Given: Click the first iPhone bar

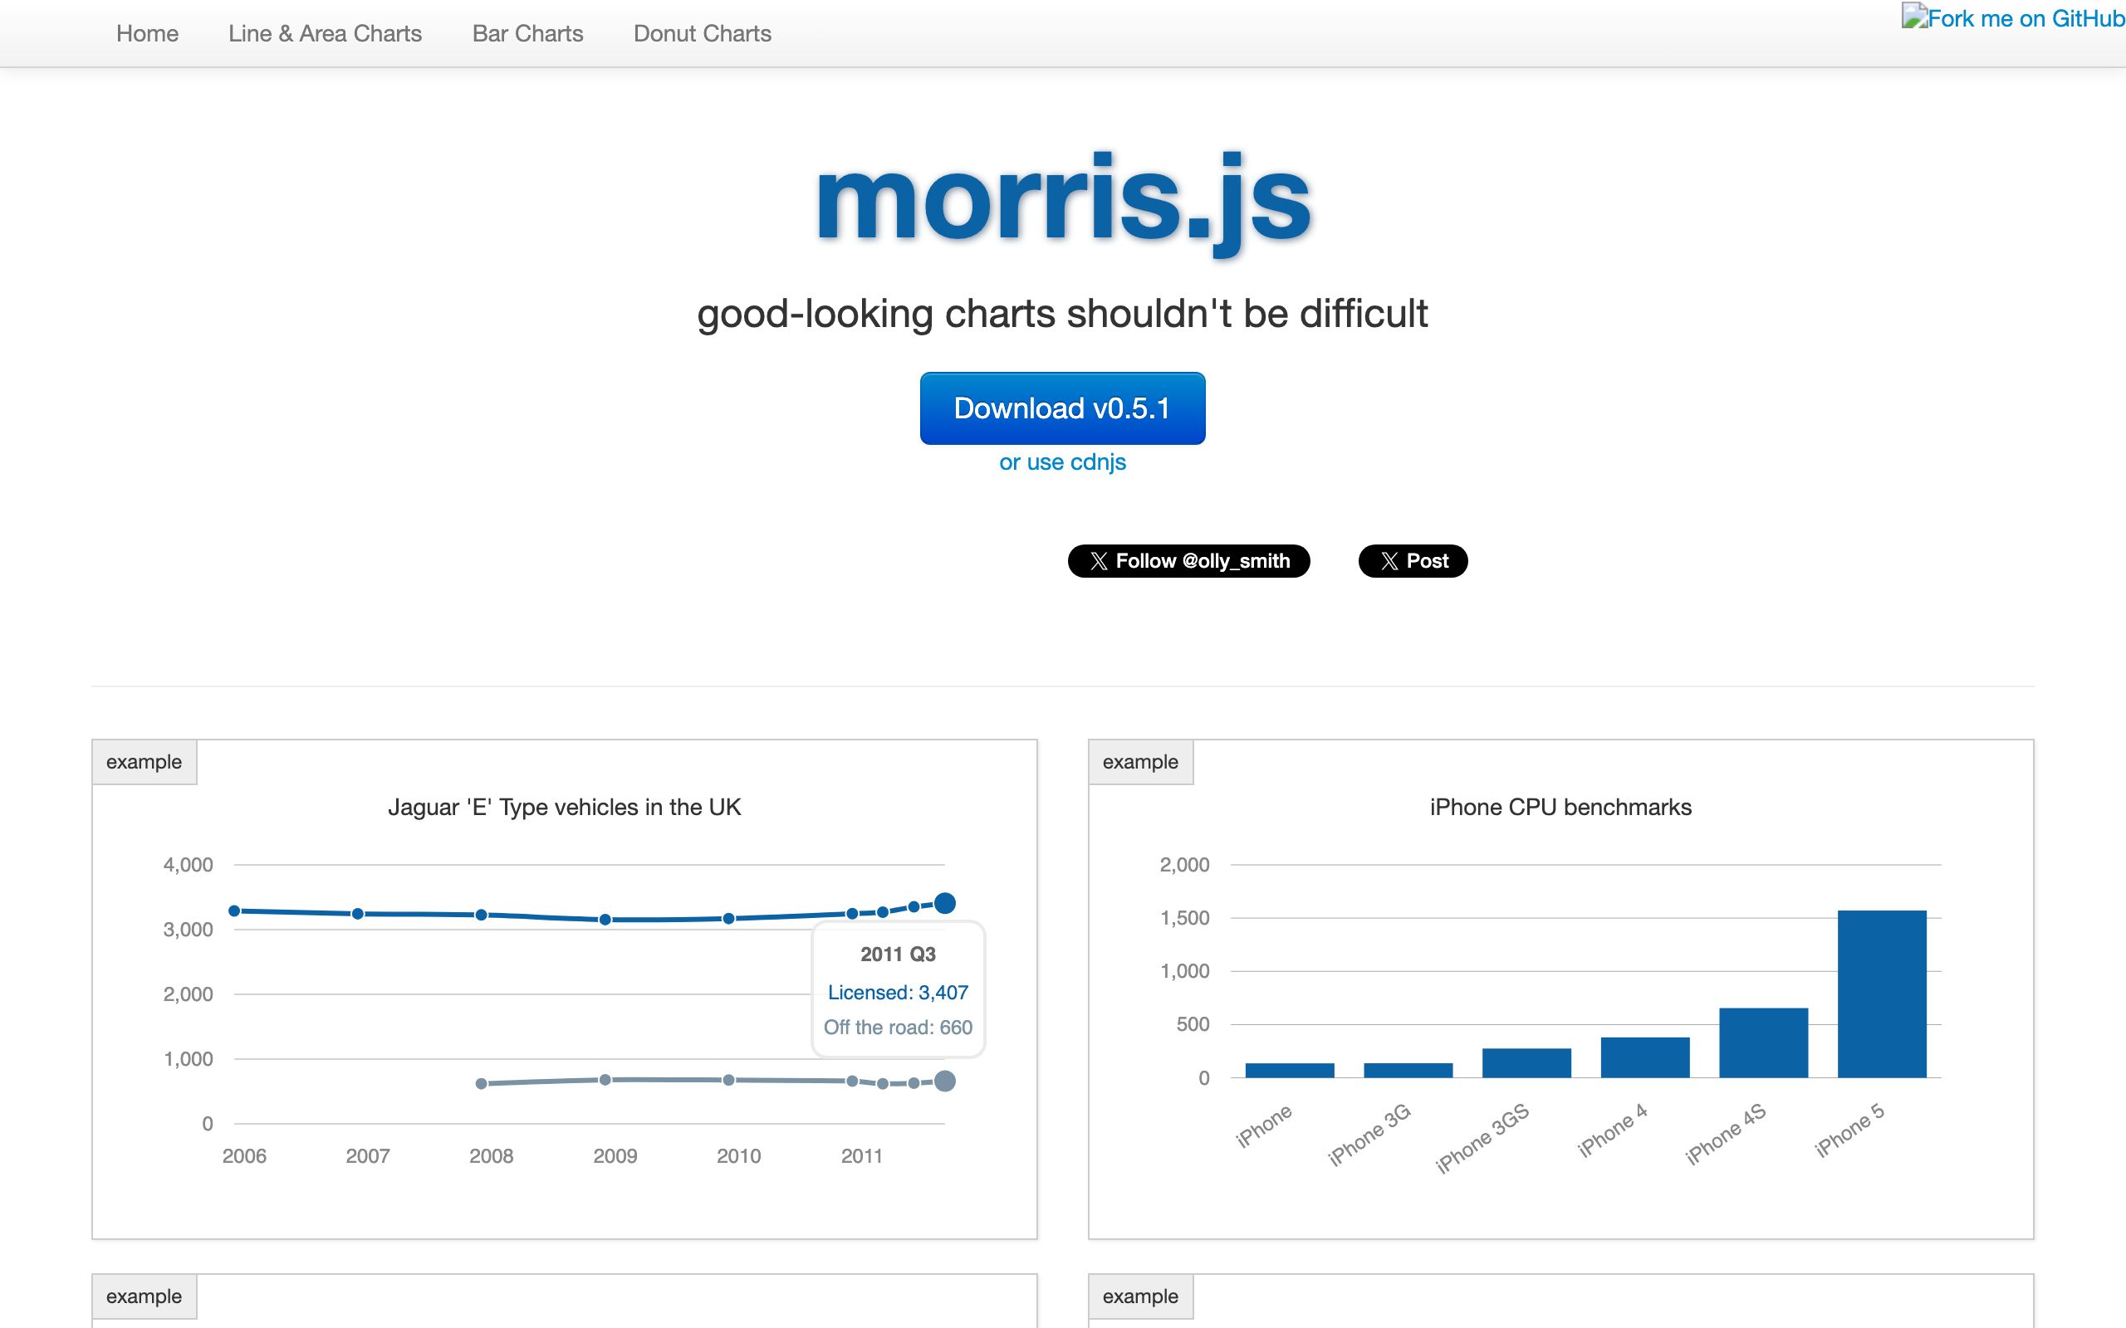Looking at the screenshot, I should point(1290,1071).
